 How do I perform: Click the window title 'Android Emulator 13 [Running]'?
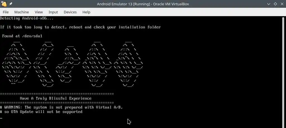pyautogui.click(x=124, y=4)
